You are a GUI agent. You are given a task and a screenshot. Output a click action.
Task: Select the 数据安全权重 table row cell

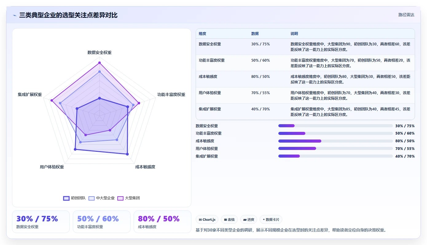[x=210, y=44]
